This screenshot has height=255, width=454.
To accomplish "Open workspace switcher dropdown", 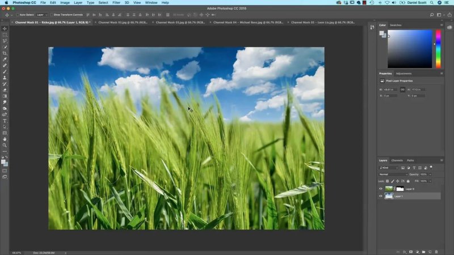I will coord(440,15).
